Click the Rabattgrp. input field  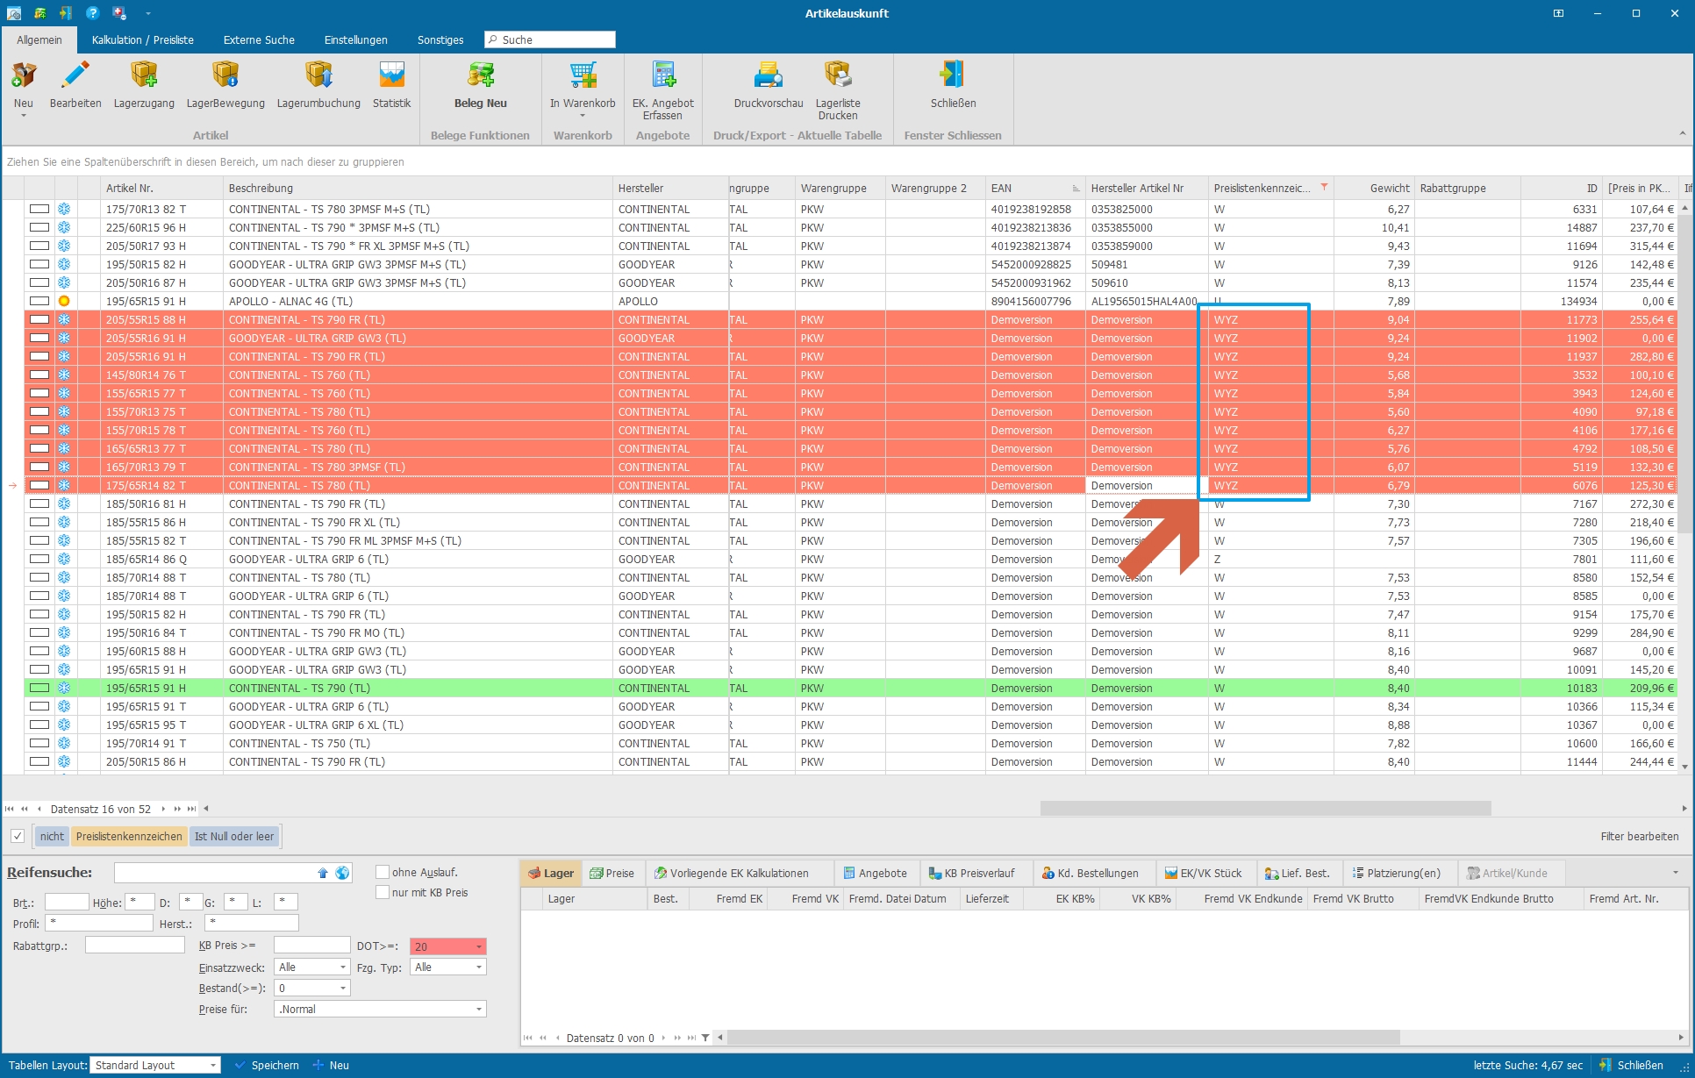click(x=135, y=946)
